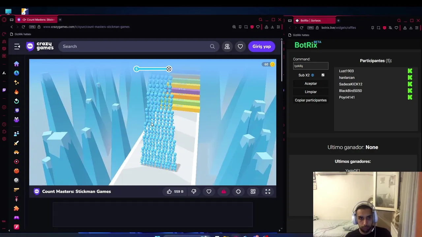
Task: Click the Limpiar button in BotRix
Action: click(x=311, y=92)
